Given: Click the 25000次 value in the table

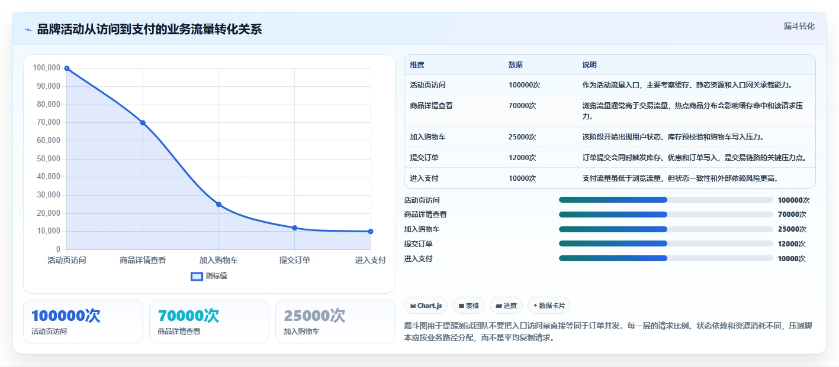Looking at the screenshot, I should point(522,137).
